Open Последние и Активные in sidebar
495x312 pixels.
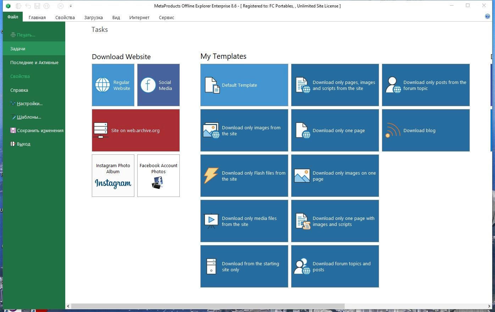point(34,62)
